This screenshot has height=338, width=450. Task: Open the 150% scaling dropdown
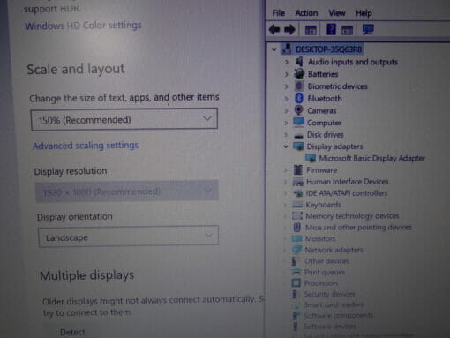[124, 119]
